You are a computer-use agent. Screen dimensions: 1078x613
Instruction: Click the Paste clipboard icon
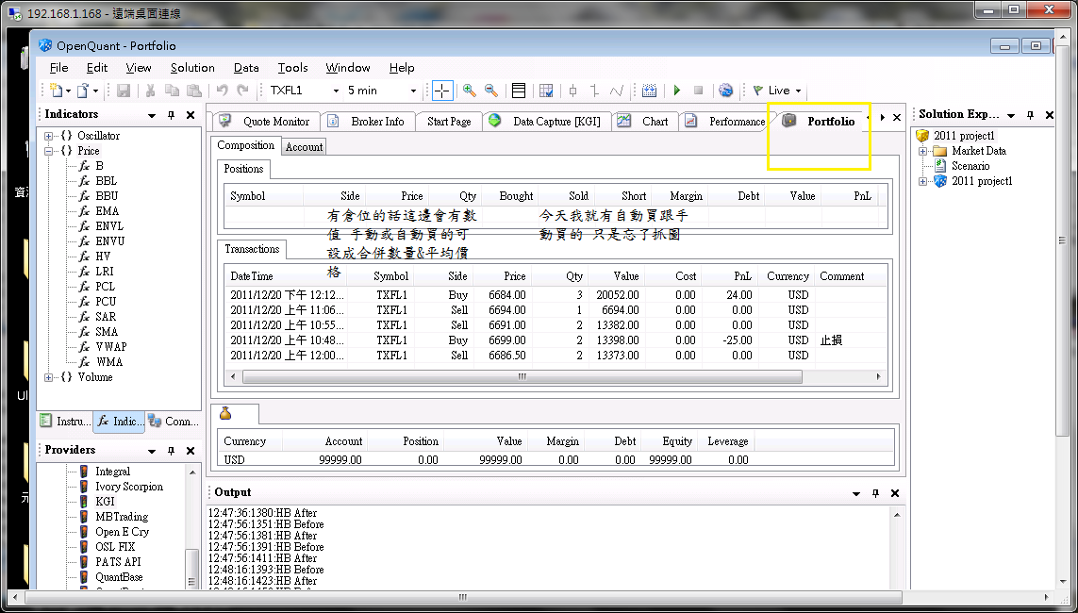click(x=194, y=91)
